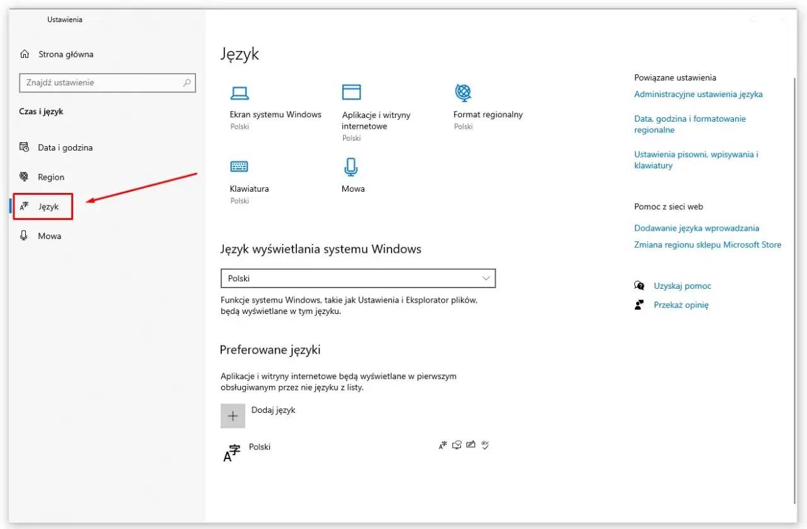Click the Dodaj język button label
807x529 pixels.
(x=273, y=410)
